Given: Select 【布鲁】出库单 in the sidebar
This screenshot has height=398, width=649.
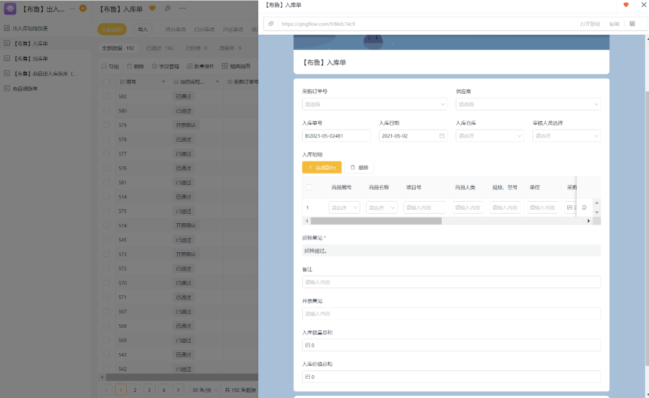Looking at the screenshot, I should (31, 58).
